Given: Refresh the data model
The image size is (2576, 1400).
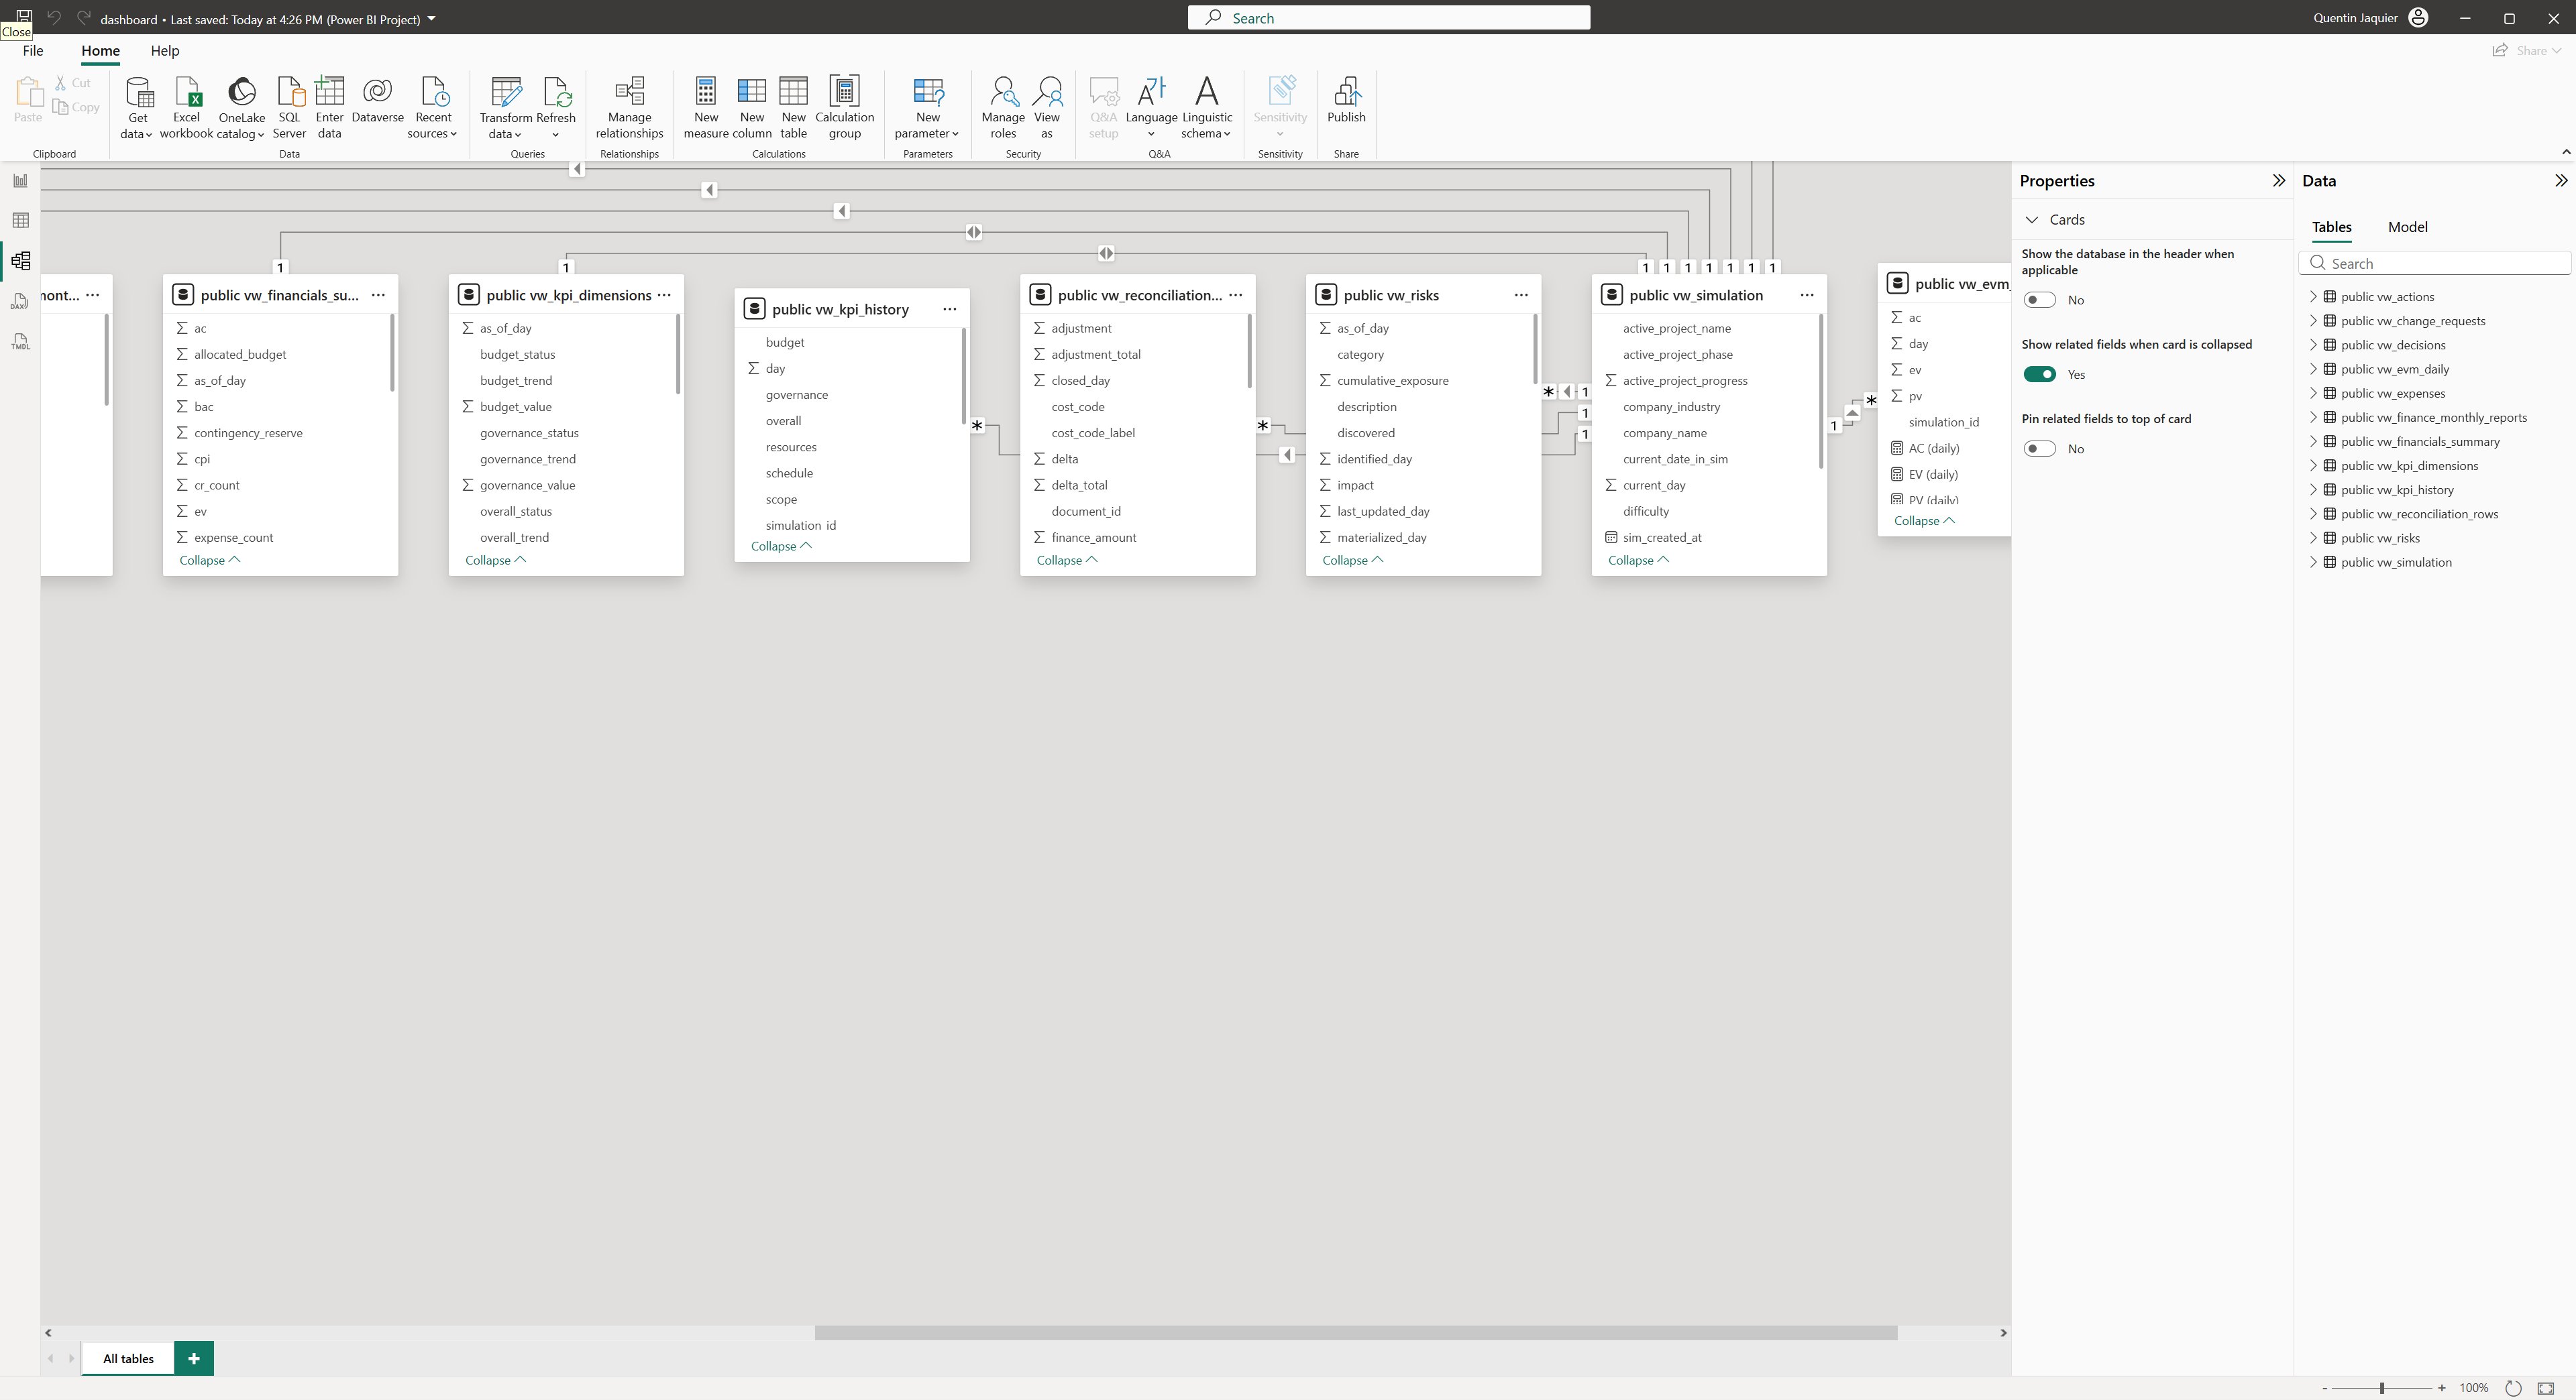Looking at the screenshot, I should pos(555,108).
